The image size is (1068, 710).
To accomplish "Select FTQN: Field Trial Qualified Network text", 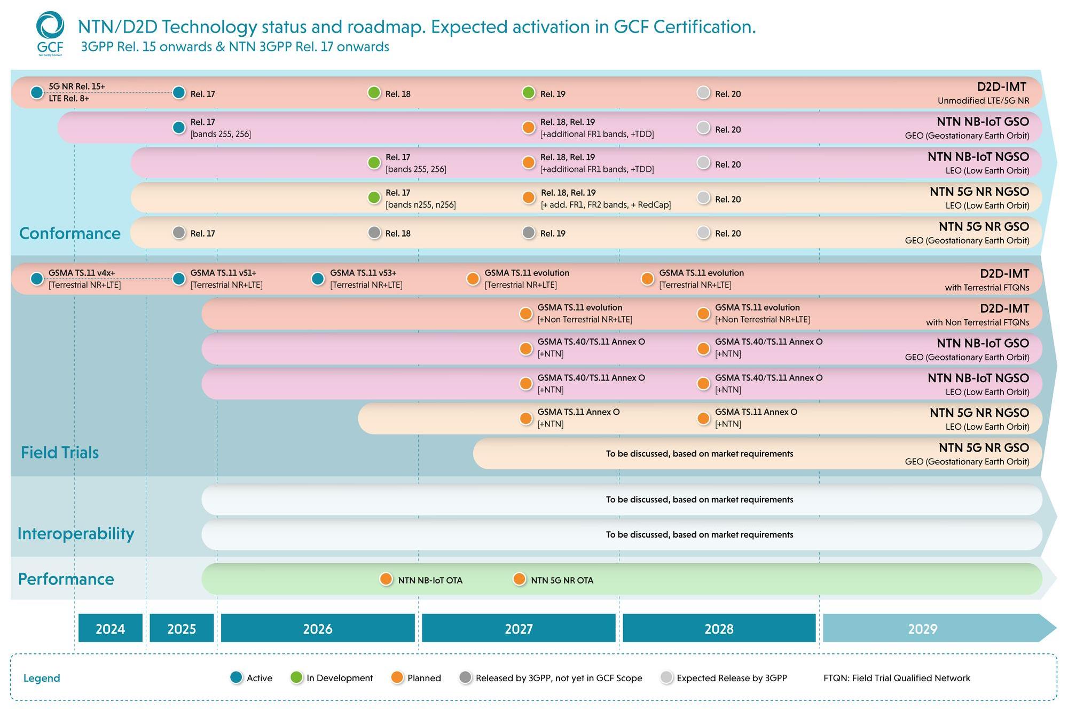I will (897, 678).
